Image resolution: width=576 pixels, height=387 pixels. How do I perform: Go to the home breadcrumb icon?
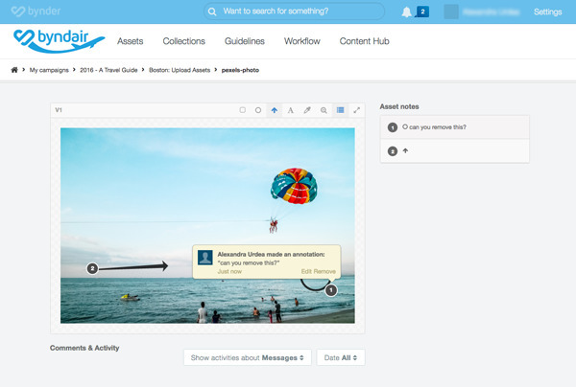tap(14, 70)
